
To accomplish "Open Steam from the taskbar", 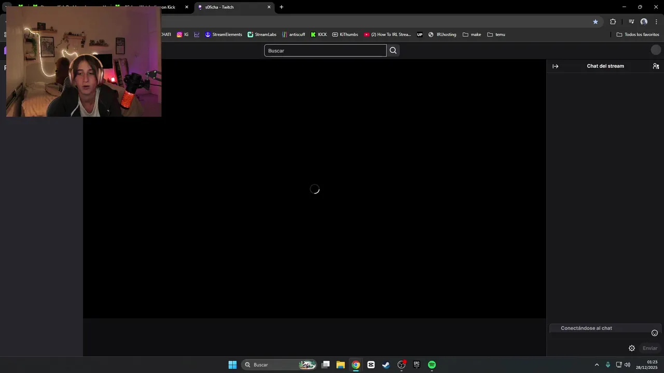I will click(x=386, y=365).
